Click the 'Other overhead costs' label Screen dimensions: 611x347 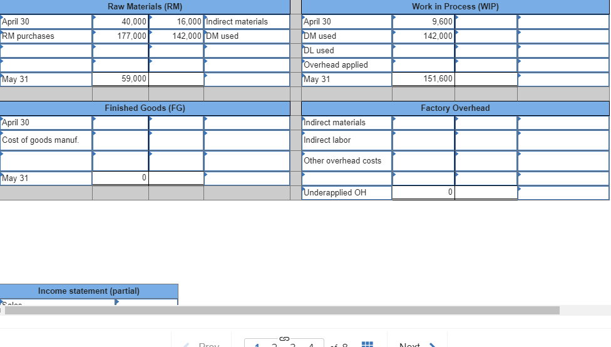pyautogui.click(x=342, y=160)
